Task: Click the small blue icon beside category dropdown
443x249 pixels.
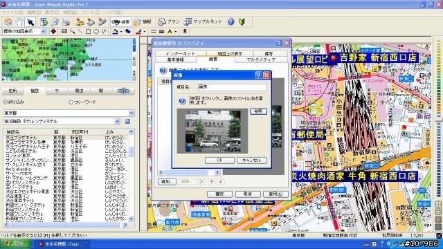Action: pos(127,122)
